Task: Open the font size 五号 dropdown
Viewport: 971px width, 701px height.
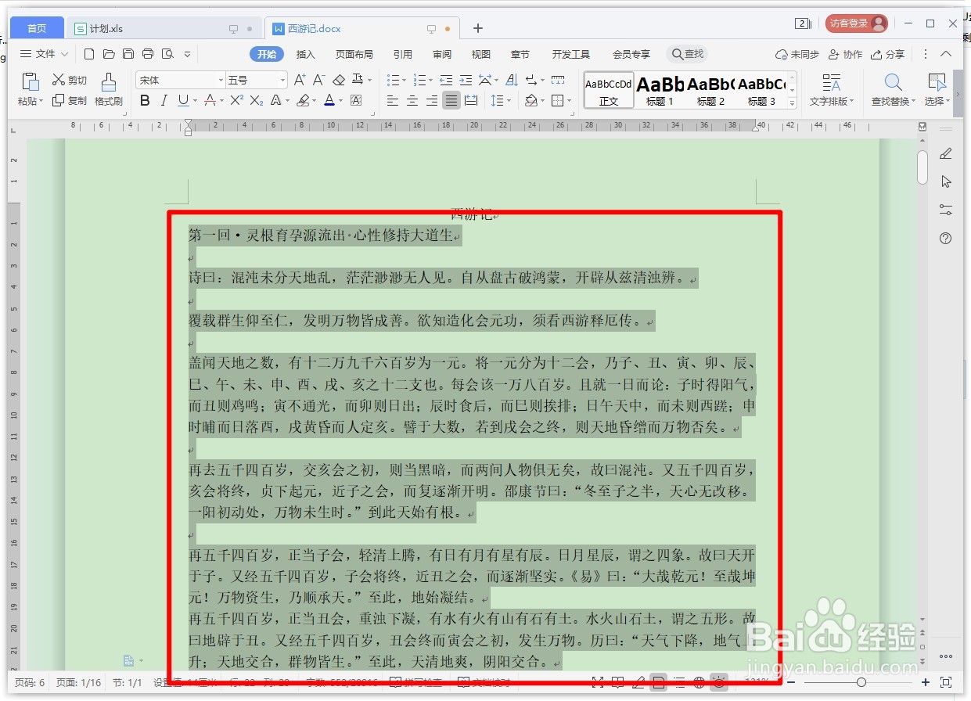Action: [282, 80]
